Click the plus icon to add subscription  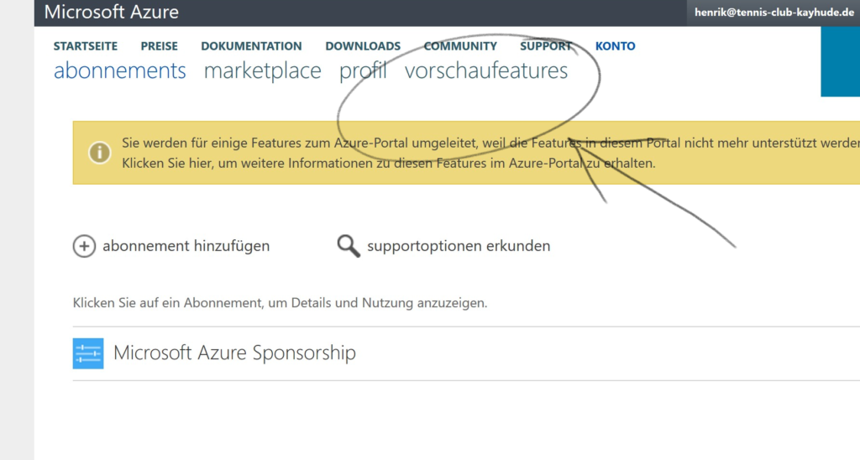click(84, 246)
